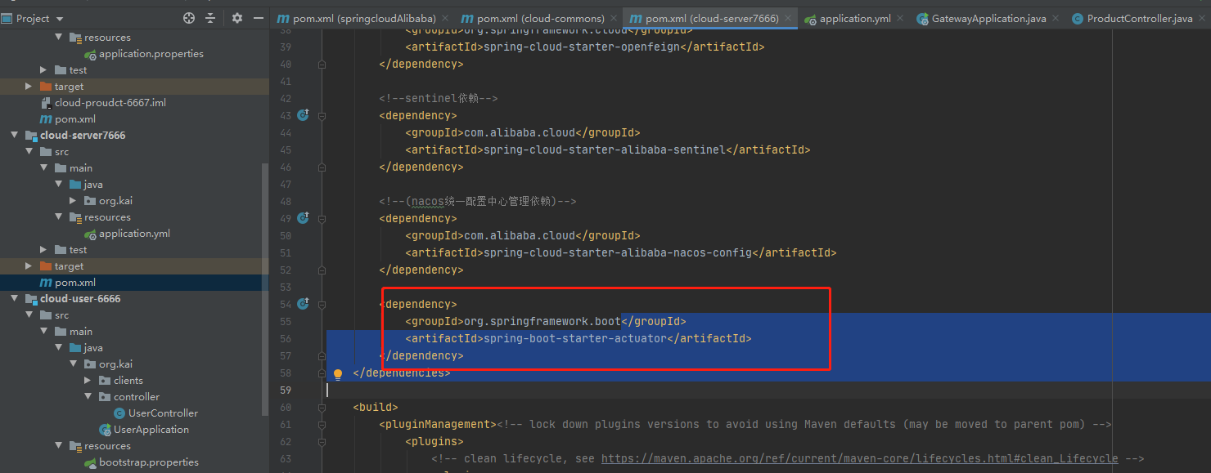
Task: Open Project panel settings gear
Action: click(x=237, y=18)
